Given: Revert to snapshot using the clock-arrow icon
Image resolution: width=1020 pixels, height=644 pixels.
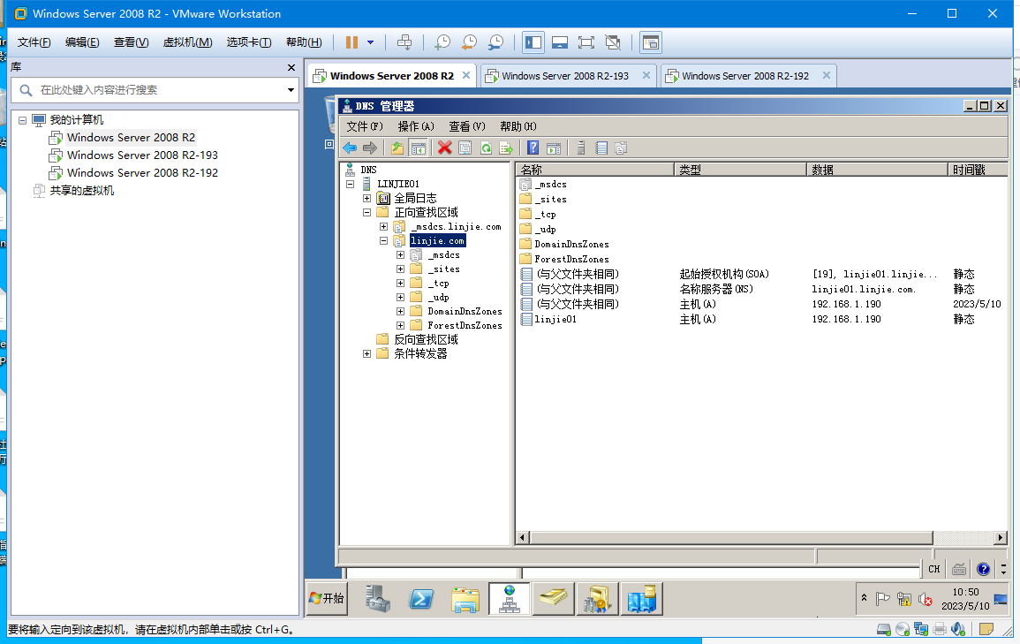Looking at the screenshot, I should 469,42.
